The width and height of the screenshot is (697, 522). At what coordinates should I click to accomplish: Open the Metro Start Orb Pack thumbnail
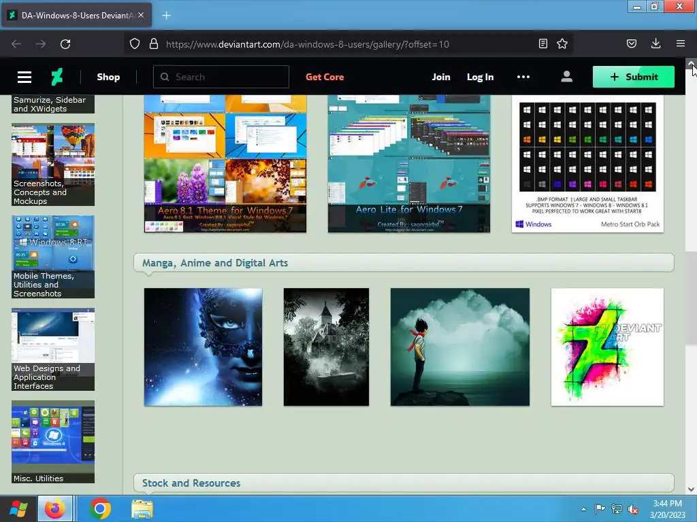[587, 163]
